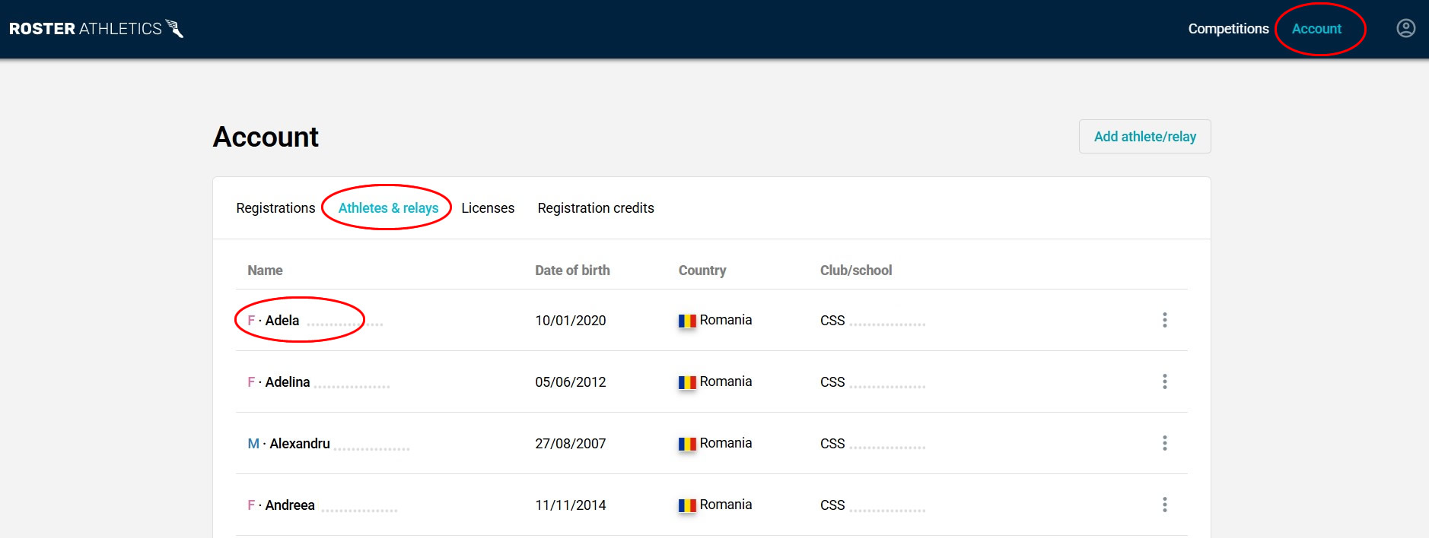Open the user profile icon
The image size is (1429, 538).
point(1405,28)
